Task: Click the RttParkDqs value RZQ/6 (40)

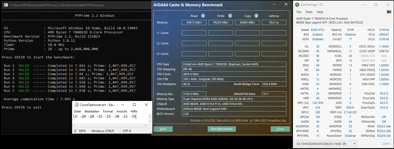Action: click(384, 136)
